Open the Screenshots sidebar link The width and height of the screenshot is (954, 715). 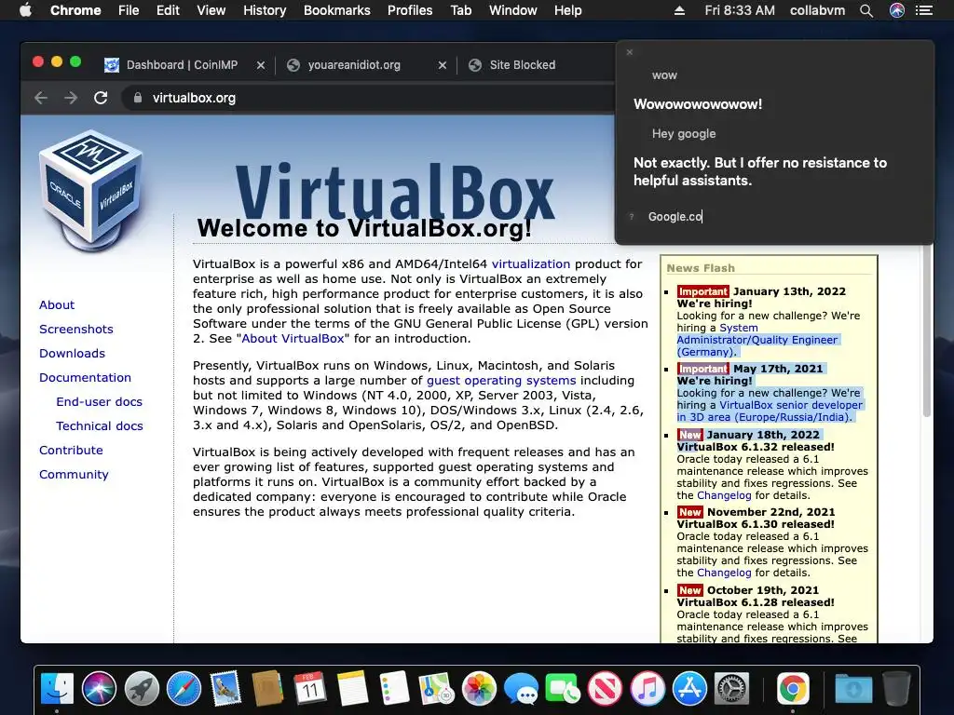(76, 329)
